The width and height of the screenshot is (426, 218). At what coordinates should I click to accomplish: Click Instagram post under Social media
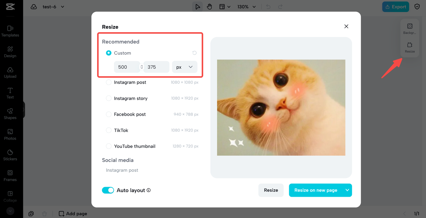[122, 170]
